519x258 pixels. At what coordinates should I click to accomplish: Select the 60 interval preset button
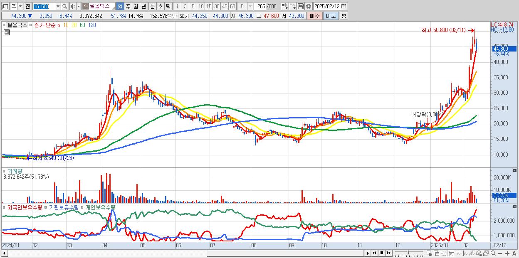[232, 6]
